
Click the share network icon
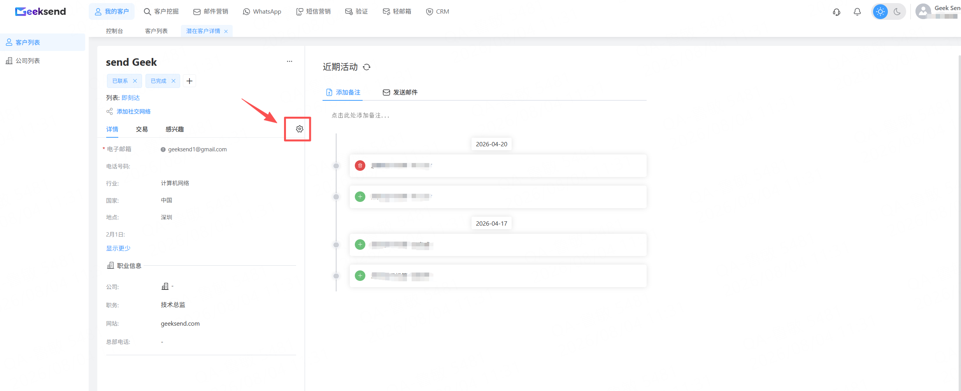[x=110, y=112]
